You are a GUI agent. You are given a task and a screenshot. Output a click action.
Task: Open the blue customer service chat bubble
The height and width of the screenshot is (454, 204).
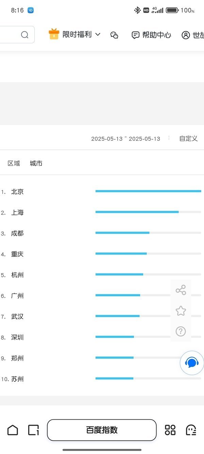coord(192,363)
